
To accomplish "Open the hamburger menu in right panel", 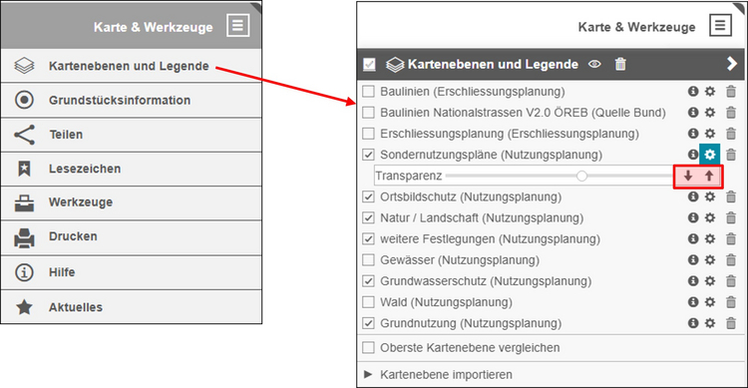I will (720, 25).
